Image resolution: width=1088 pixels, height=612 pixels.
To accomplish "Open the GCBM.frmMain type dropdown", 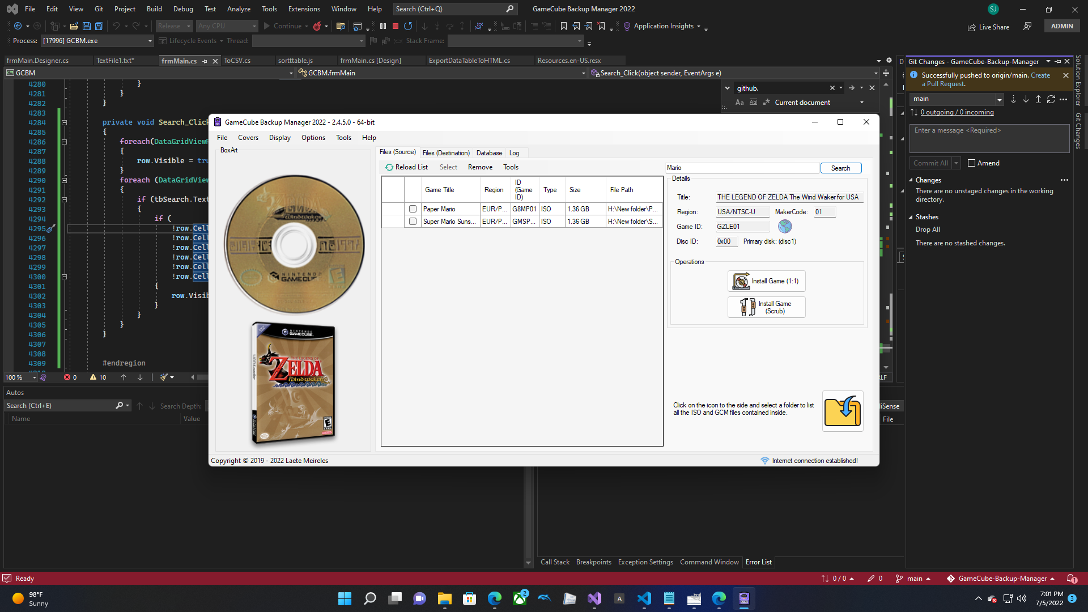I will 583,73.
